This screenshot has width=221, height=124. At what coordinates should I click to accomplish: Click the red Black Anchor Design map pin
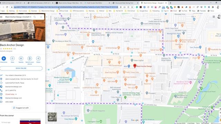tap(135, 66)
